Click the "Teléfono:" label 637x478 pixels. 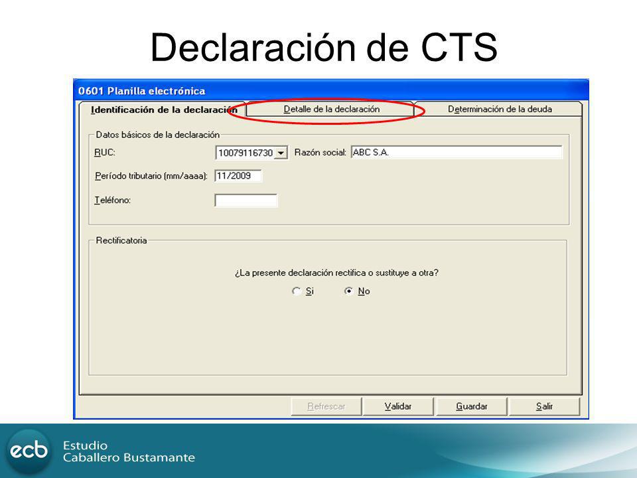point(113,200)
